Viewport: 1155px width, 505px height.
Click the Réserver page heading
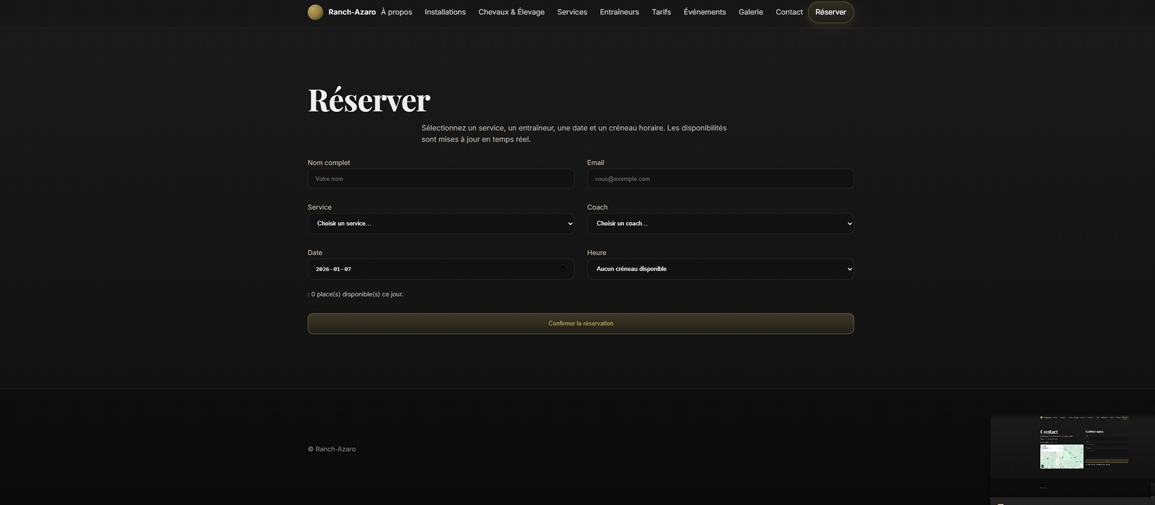[x=369, y=100]
